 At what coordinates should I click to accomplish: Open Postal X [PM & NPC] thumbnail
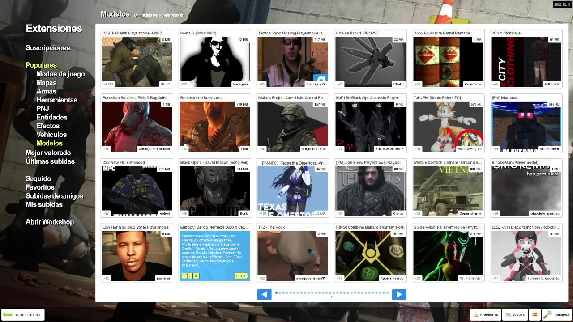(x=215, y=62)
